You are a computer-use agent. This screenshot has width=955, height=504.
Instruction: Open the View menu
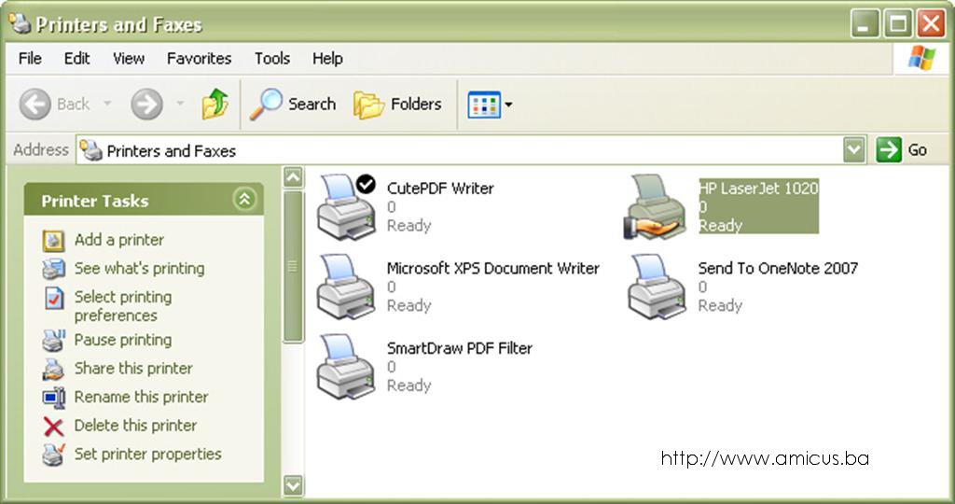tap(129, 59)
